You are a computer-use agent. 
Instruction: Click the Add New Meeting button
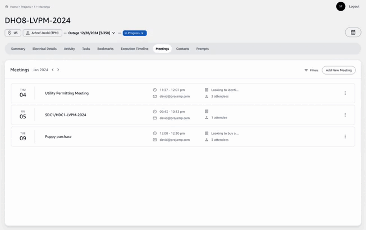(x=338, y=71)
